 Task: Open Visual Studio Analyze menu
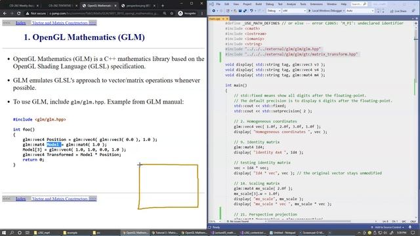291,4
